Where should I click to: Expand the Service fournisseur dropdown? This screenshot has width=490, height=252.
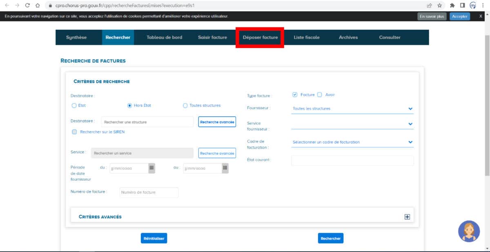click(x=410, y=123)
